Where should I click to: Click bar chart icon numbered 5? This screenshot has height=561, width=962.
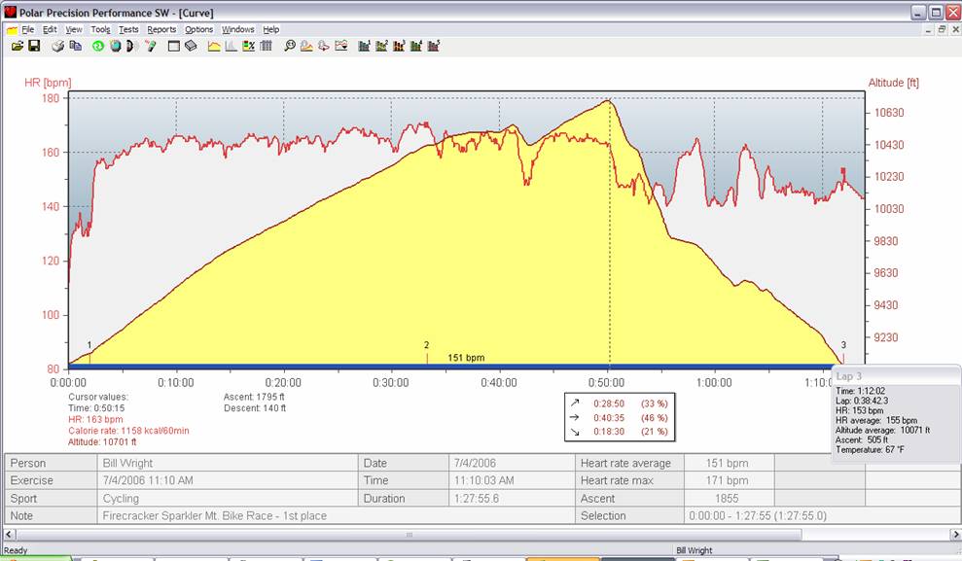tap(434, 46)
